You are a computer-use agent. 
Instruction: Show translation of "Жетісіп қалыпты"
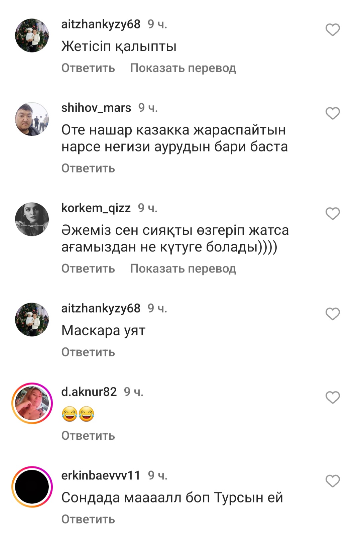[183, 68]
